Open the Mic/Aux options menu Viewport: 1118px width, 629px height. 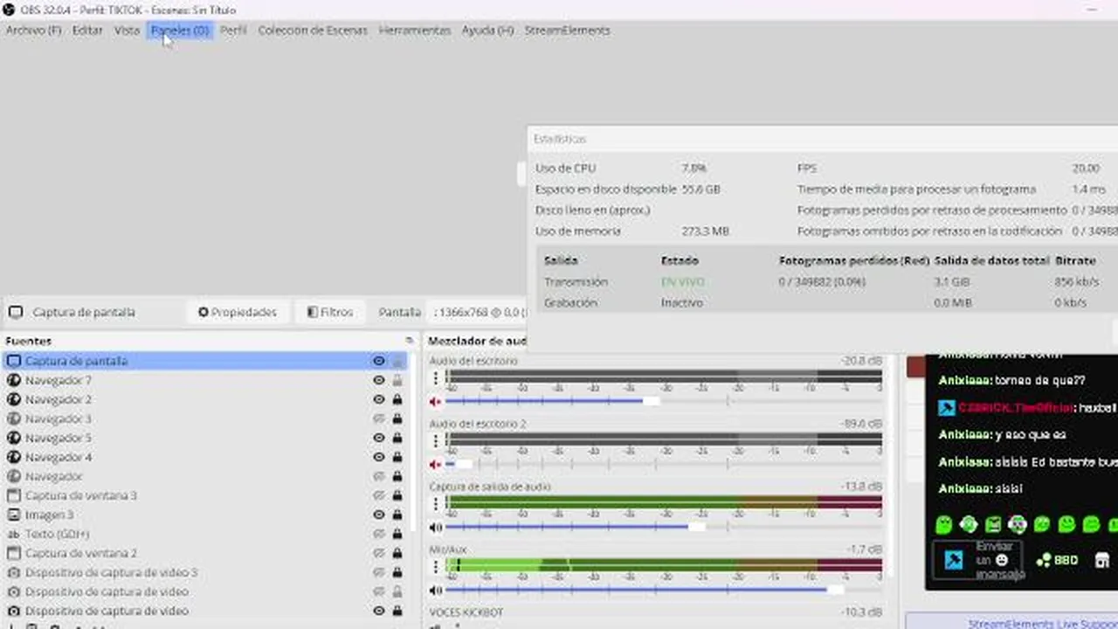(x=436, y=566)
